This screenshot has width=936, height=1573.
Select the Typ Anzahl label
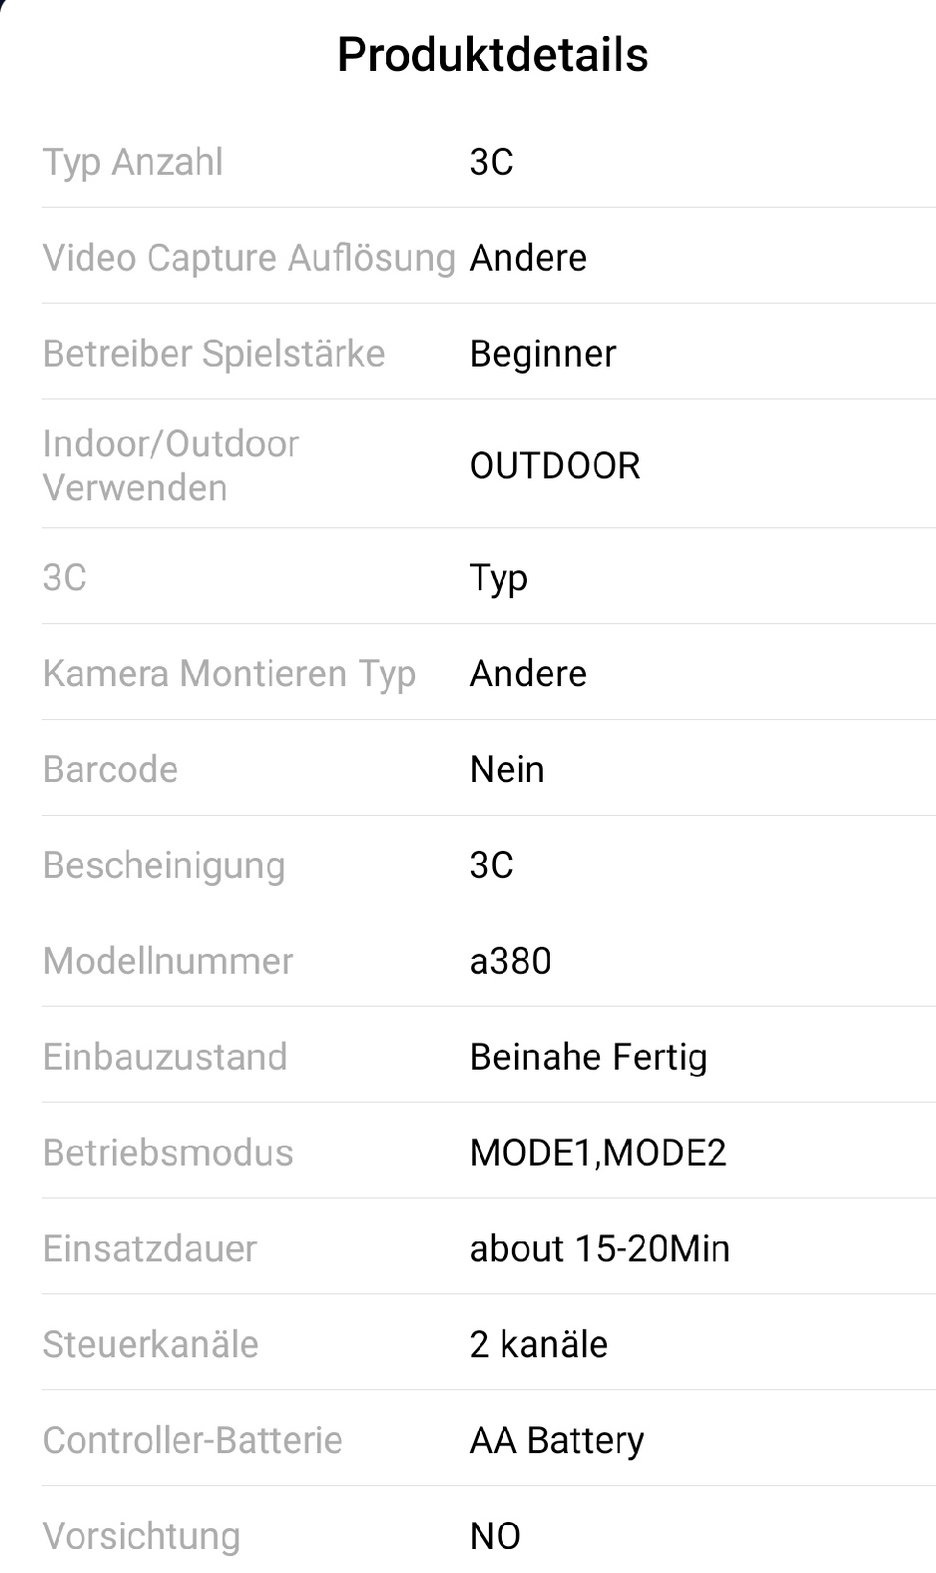point(133,162)
